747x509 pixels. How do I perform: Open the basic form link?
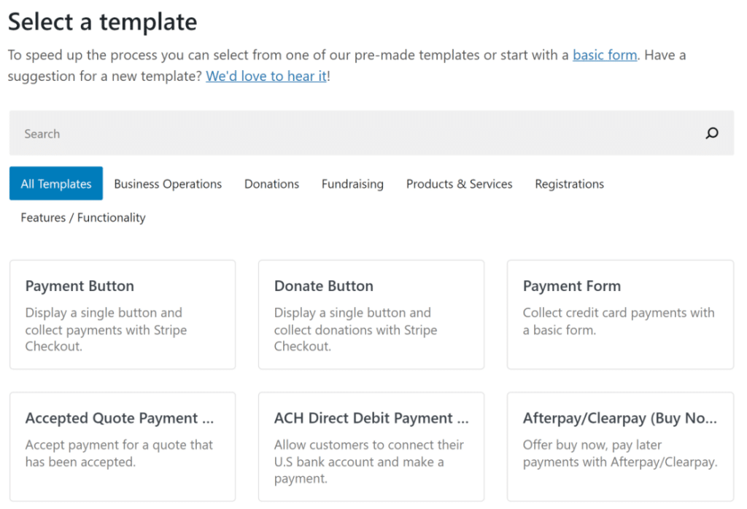[605, 54]
